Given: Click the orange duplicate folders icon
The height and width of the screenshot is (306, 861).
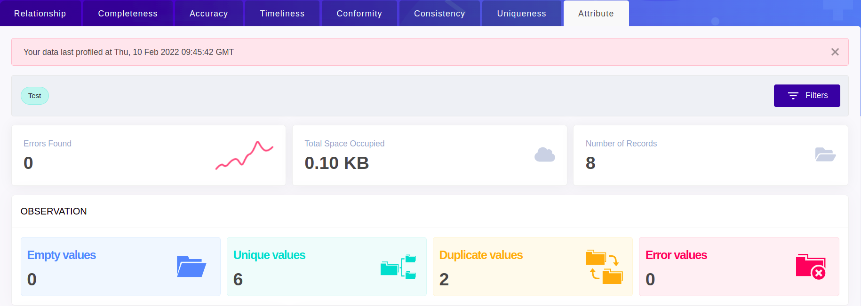Looking at the screenshot, I should click(x=604, y=267).
